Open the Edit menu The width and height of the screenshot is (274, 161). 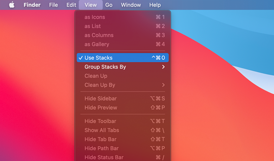[x=71, y=5]
